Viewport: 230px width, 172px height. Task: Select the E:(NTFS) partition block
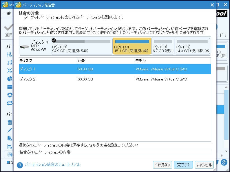(x=163, y=46)
